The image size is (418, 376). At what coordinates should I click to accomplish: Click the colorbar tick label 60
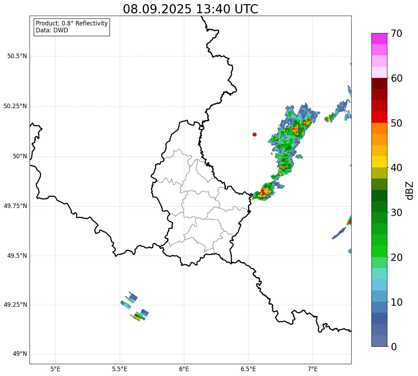397,78
